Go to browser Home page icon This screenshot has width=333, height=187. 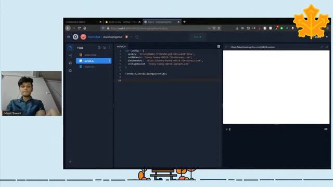(x=85, y=28)
